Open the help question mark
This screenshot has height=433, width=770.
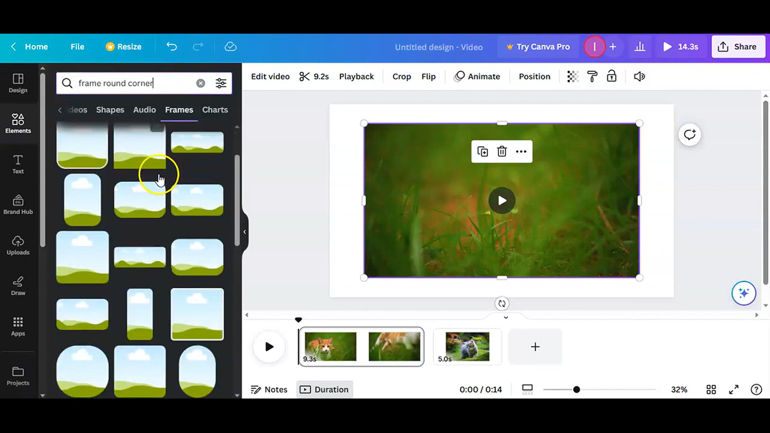[x=756, y=389]
